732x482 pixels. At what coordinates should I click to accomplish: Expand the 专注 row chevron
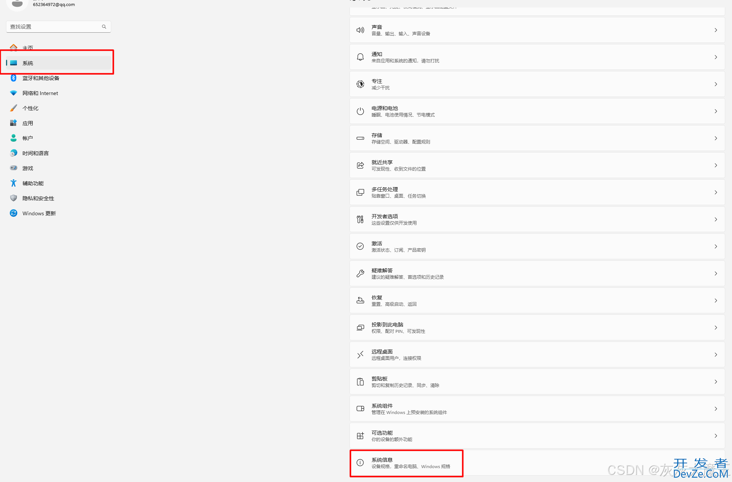click(x=715, y=84)
